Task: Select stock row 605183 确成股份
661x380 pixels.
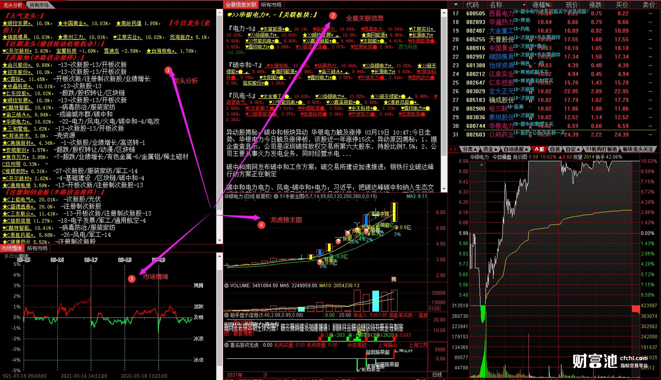Action: coord(554,100)
